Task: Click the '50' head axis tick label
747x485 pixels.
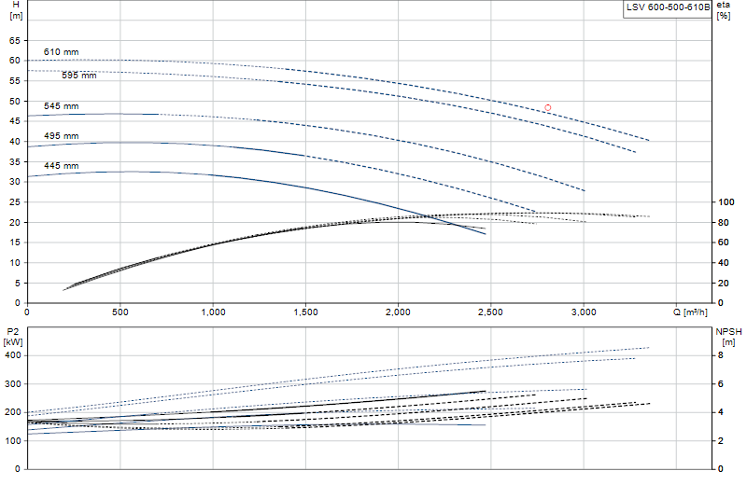Action: click(x=15, y=102)
